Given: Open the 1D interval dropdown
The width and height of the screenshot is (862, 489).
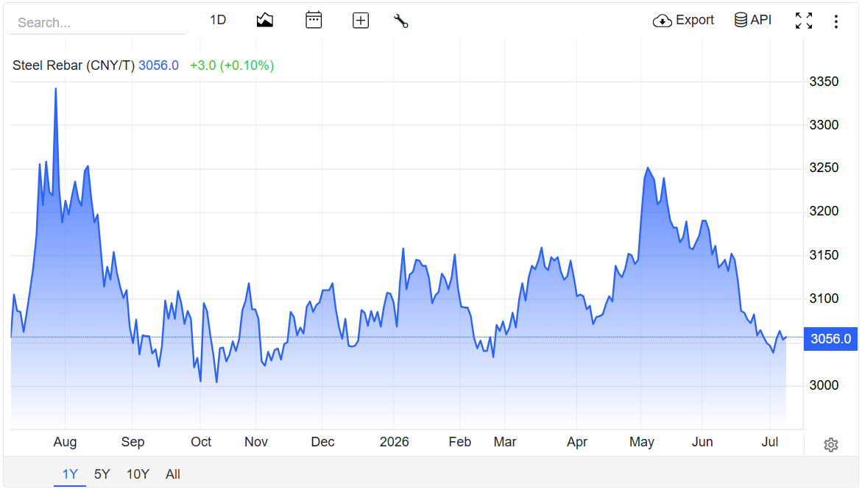Looking at the screenshot, I should coord(218,21).
